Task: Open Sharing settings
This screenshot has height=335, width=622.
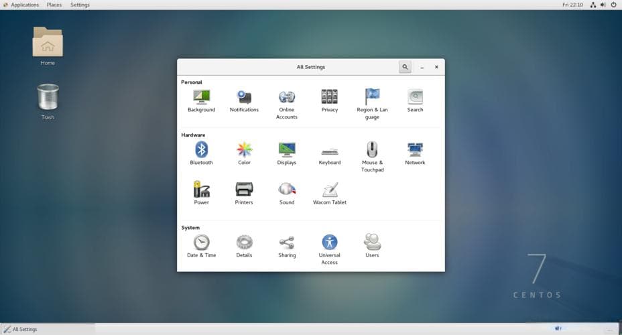Action: pyautogui.click(x=287, y=247)
